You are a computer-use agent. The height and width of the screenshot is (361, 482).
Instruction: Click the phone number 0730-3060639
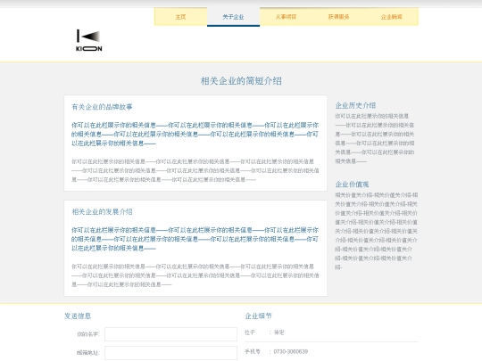290,351
